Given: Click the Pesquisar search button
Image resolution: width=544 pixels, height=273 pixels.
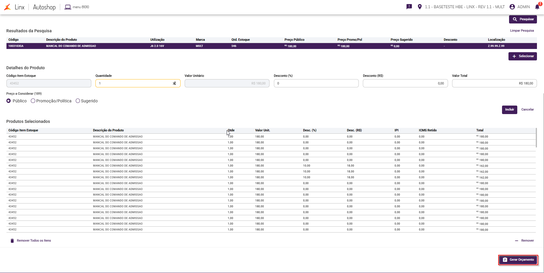Looking at the screenshot, I should [523, 19].
